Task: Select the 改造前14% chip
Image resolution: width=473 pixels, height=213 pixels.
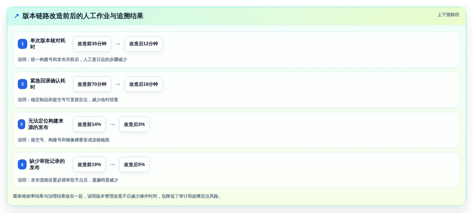Action: [89, 124]
